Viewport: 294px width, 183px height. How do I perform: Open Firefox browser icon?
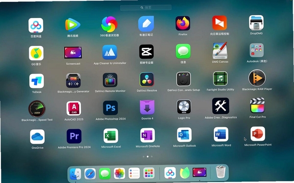coord(183,23)
